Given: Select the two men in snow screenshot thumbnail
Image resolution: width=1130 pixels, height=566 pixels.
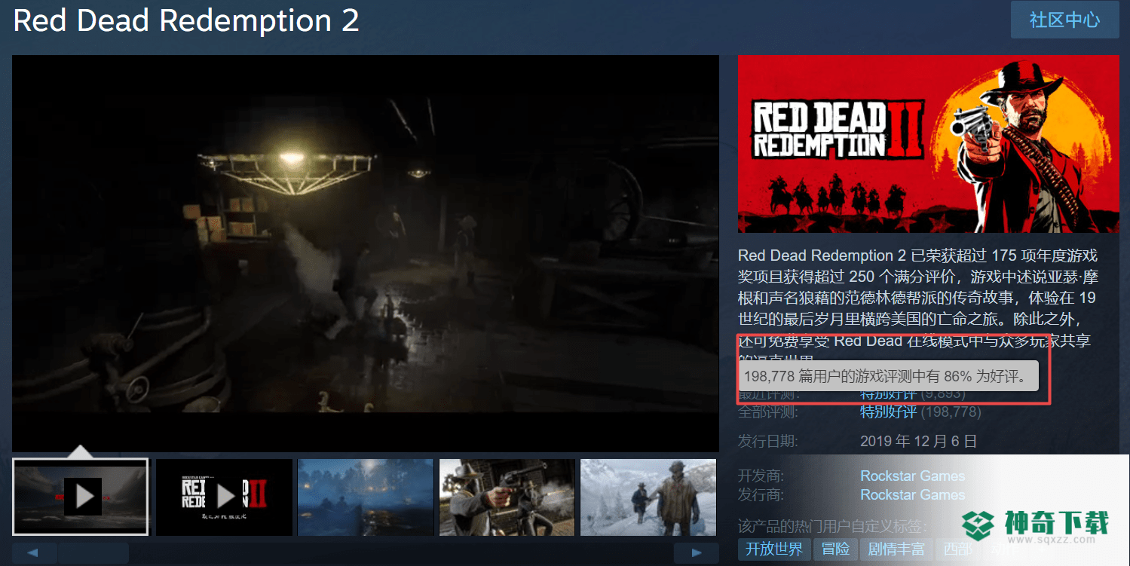Looking at the screenshot, I should pyautogui.click(x=648, y=497).
